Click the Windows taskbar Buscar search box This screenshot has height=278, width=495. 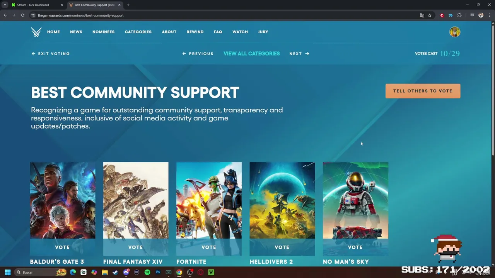click(41, 272)
